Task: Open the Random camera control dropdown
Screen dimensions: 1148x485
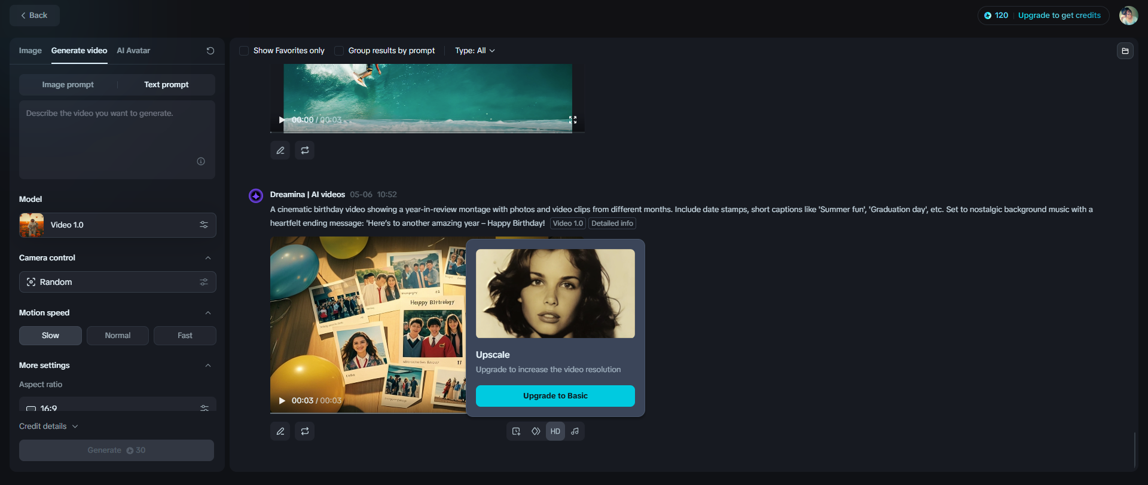Action: pos(117,282)
